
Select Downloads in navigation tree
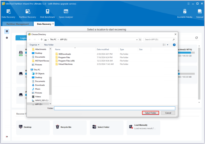pos(38,85)
